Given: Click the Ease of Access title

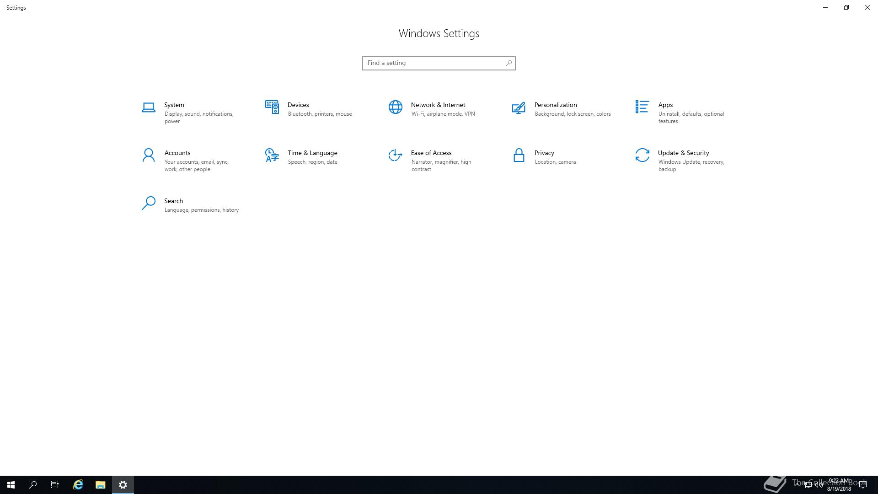Looking at the screenshot, I should click(431, 153).
